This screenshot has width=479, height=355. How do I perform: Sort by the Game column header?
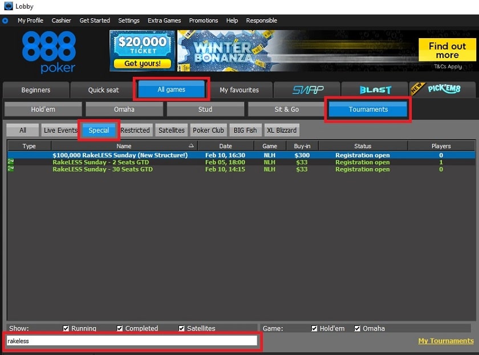(x=270, y=146)
